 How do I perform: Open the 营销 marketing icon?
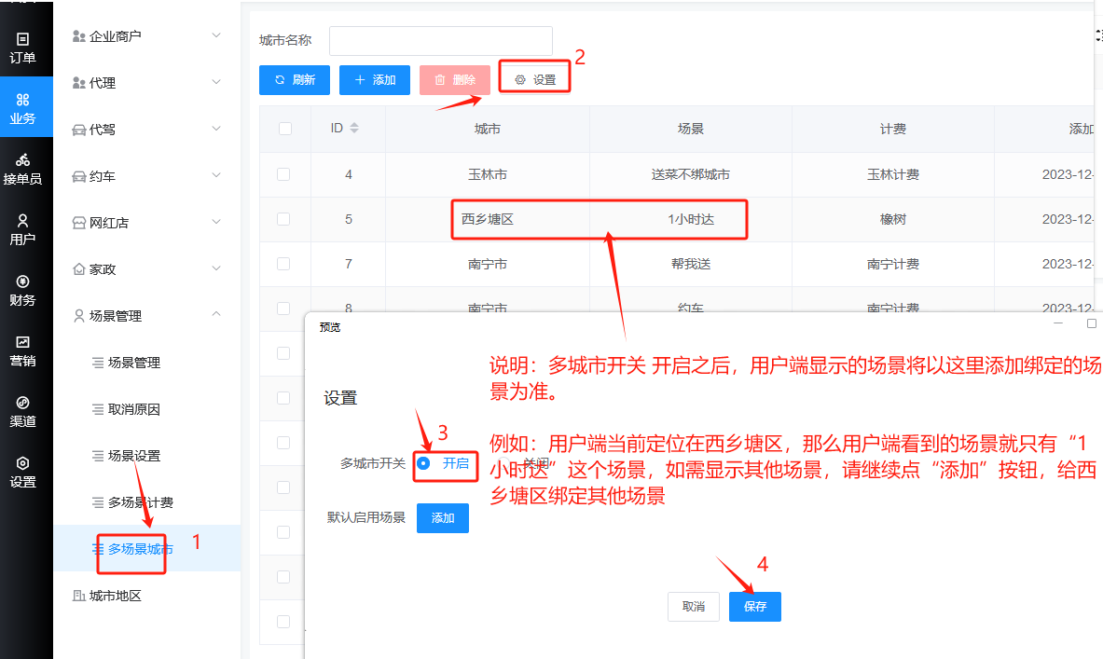22,342
